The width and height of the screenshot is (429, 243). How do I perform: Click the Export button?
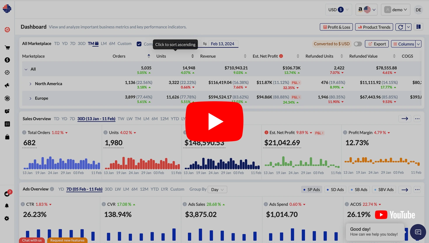point(377,44)
